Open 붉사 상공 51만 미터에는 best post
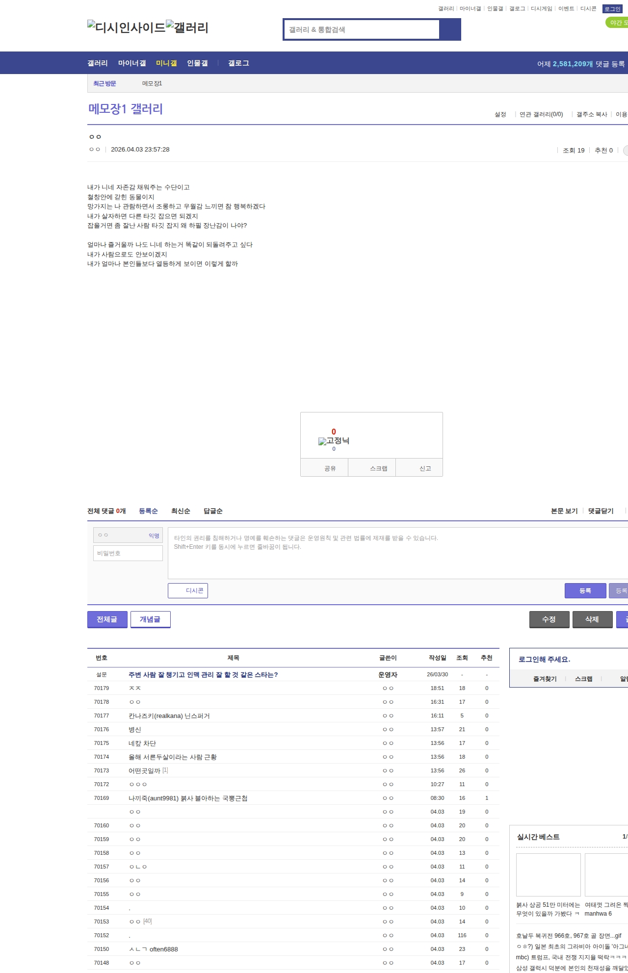 tap(548, 909)
